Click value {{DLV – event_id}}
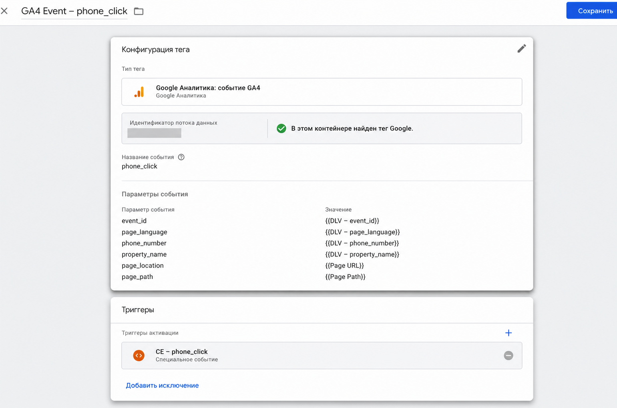Image resolution: width=617 pixels, height=408 pixels. (x=352, y=220)
